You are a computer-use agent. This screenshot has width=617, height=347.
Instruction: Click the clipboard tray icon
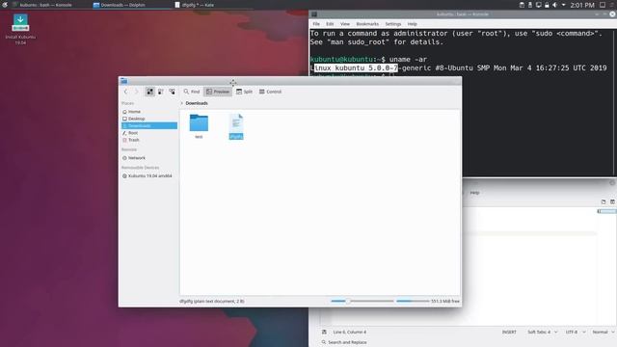tap(522, 5)
